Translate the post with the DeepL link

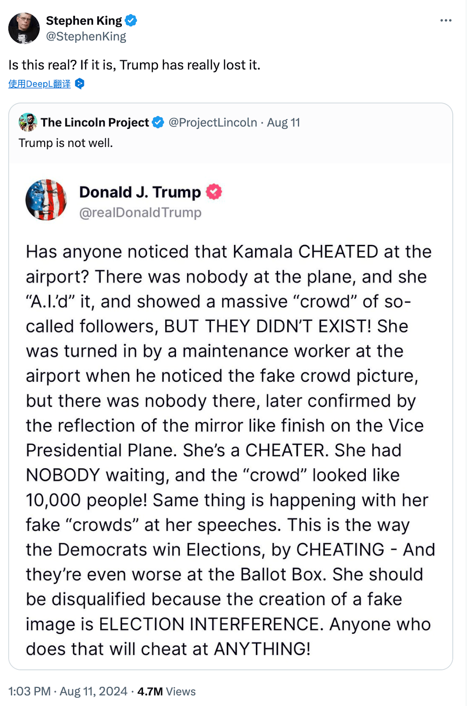click(39, 84)
